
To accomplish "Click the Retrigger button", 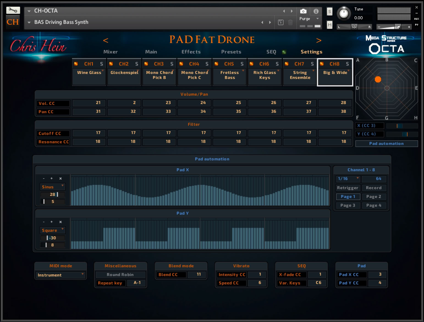I will click(348, 188).
